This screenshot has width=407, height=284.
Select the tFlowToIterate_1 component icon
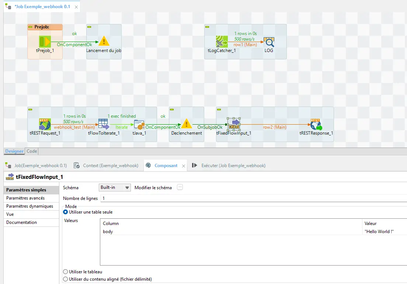[x=104, y=124]
